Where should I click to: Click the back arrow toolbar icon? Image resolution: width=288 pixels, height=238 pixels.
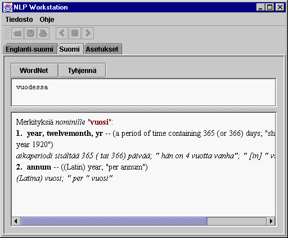point(62,33)
